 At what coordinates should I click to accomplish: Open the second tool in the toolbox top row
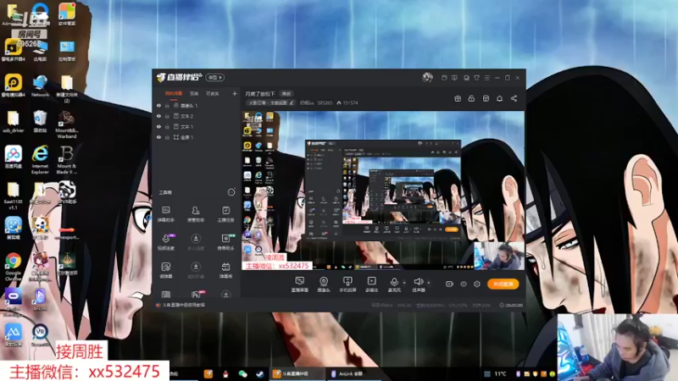196,214
